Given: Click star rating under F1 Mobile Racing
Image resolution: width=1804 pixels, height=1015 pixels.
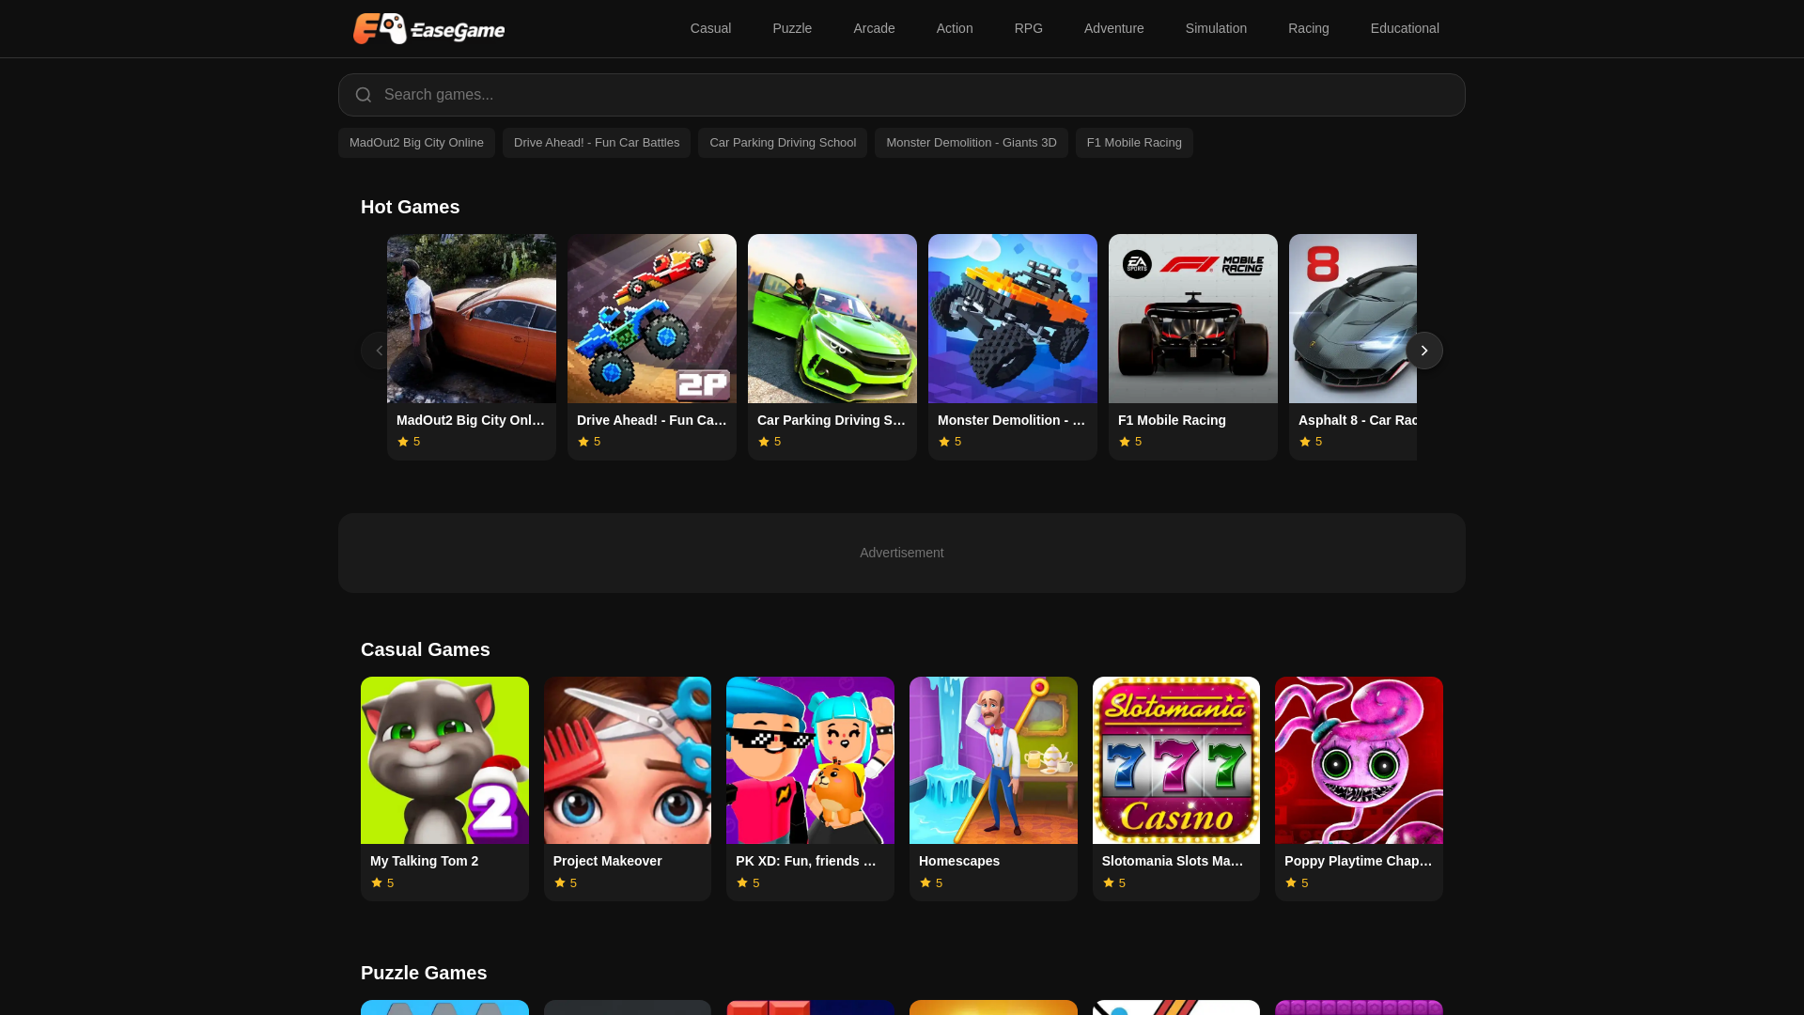Looking at the screenshot, I should (x=1130, y=442).
